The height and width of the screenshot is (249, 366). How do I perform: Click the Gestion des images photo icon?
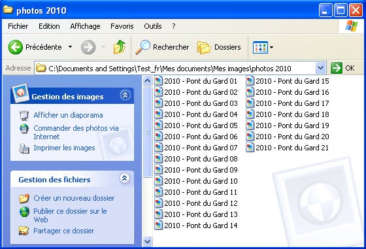click(20, 93)
